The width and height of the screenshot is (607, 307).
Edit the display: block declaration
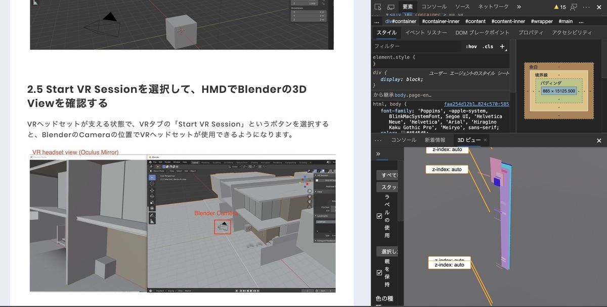(x=402, y=79)
